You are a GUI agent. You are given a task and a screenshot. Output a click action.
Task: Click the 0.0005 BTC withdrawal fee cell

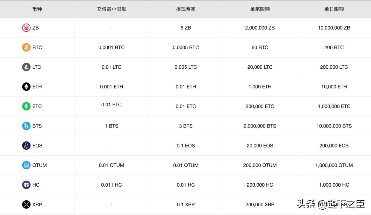tap(186, 47)
